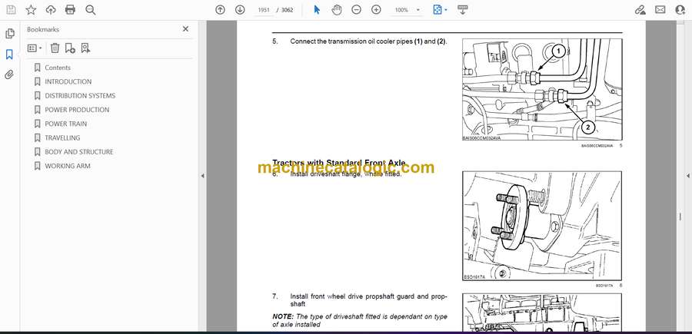Toggle the Attachments paperclip panel

[9, 75]
